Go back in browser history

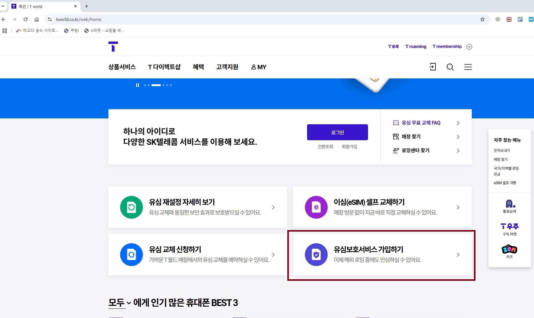point(4,19)
